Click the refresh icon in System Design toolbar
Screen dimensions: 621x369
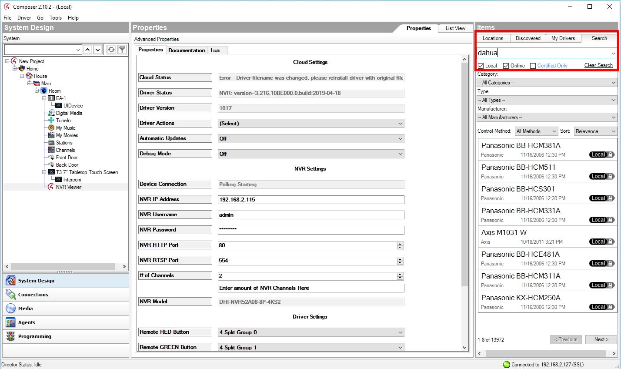pyautogui.click(x=111, y=50)
